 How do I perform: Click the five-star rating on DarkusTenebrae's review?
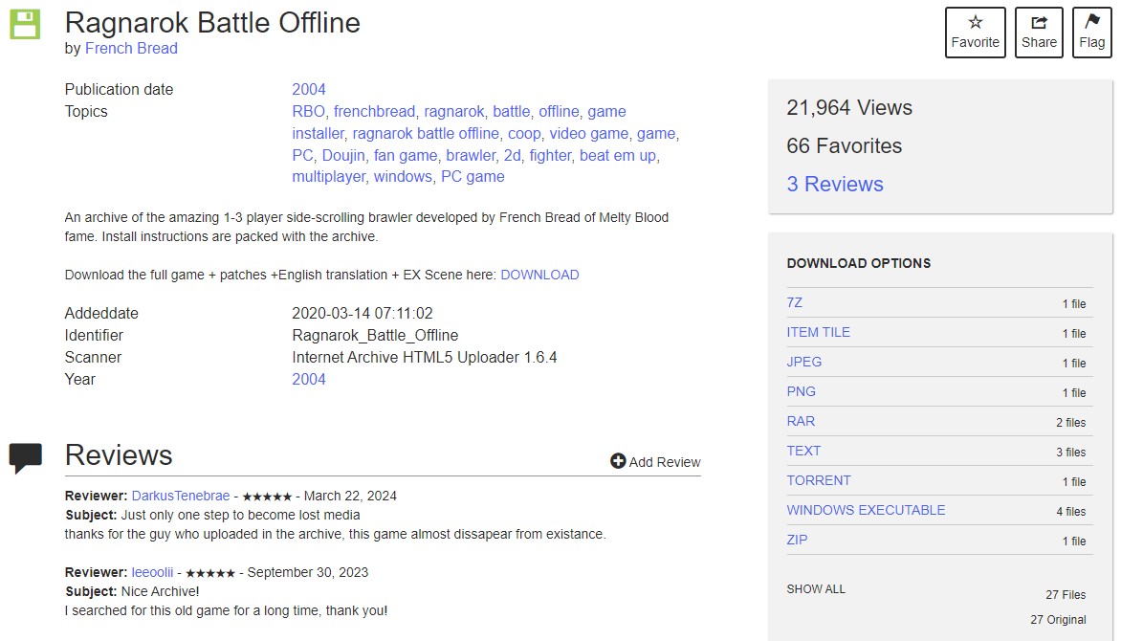[x=268, y=497]
